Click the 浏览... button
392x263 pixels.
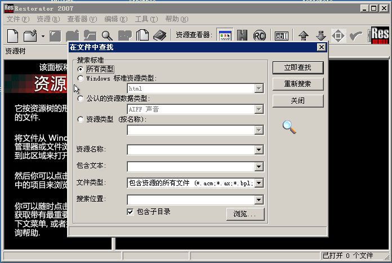pyautogui.click(x=245, y=214)
